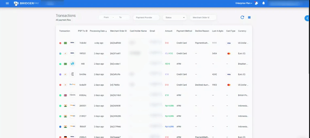Viewport: 310px width, 138px height.
Task: Click hourglass provider logo in row bvk3ka
Action: click(72, 74)
